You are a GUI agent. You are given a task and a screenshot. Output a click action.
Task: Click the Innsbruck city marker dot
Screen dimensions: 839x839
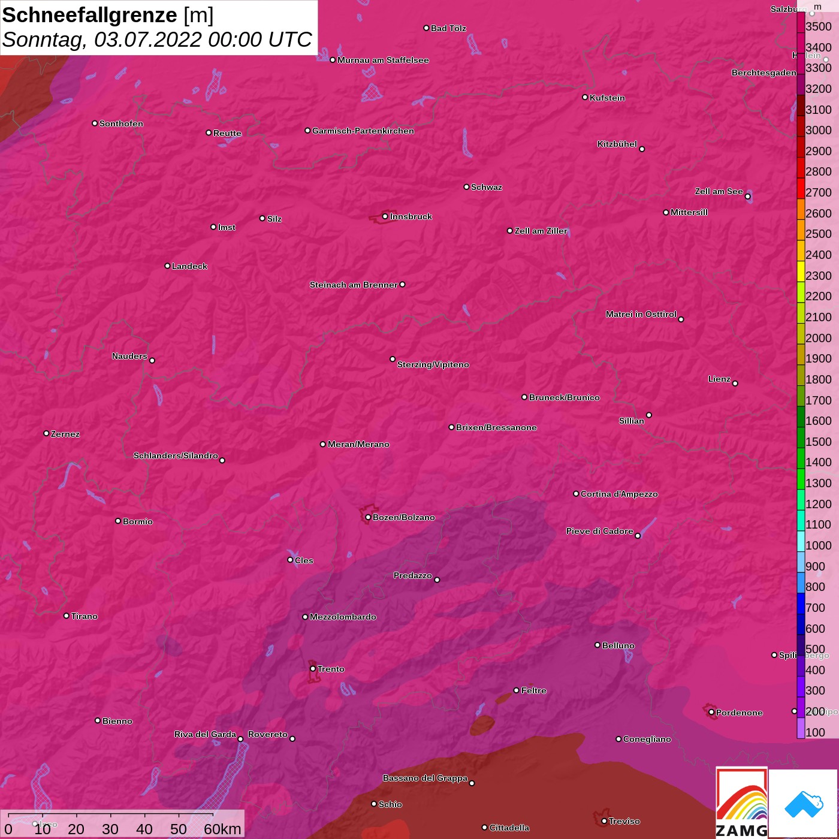tap(385, 216)
